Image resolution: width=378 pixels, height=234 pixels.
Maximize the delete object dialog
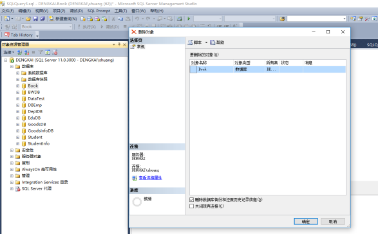328,32
